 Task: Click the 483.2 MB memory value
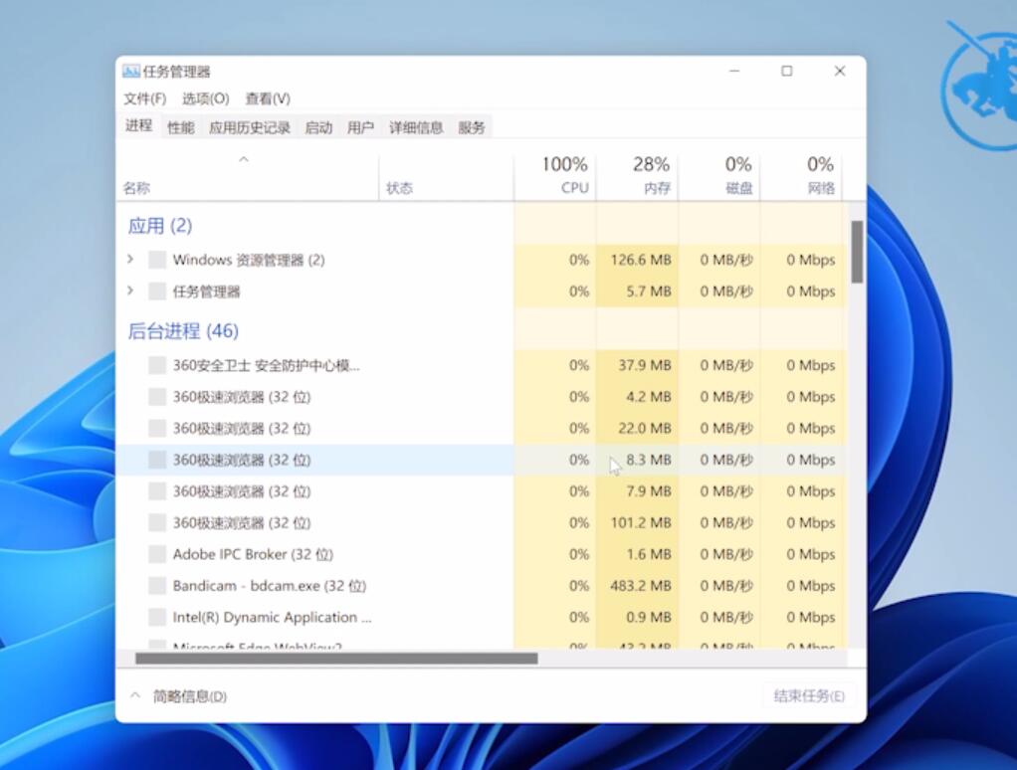click(641, 586)
